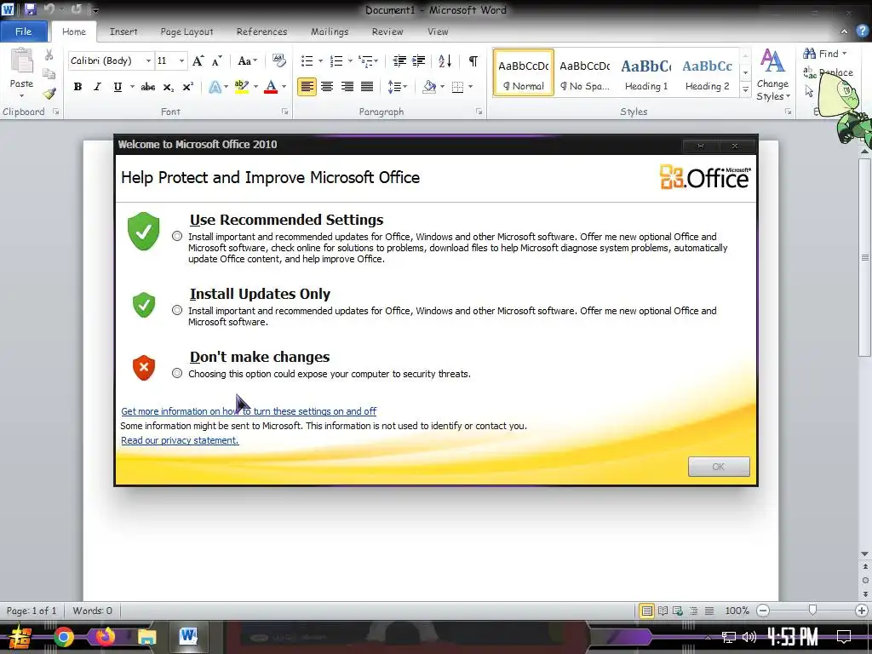
Task: Switch to Print Layout view in status bar
Action: [647, 611]
